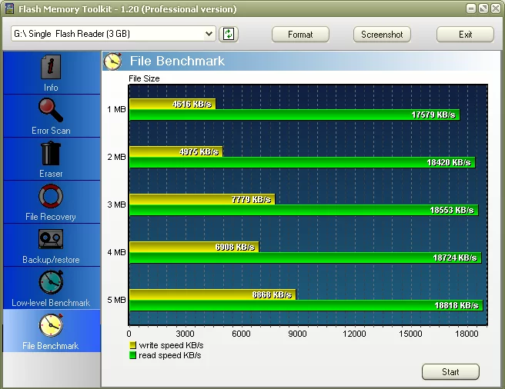
Task: Start the file benchmark
Action: (450, 372)
